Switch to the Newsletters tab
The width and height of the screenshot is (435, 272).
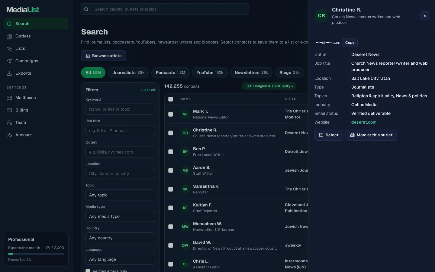[x=251, y=73]
